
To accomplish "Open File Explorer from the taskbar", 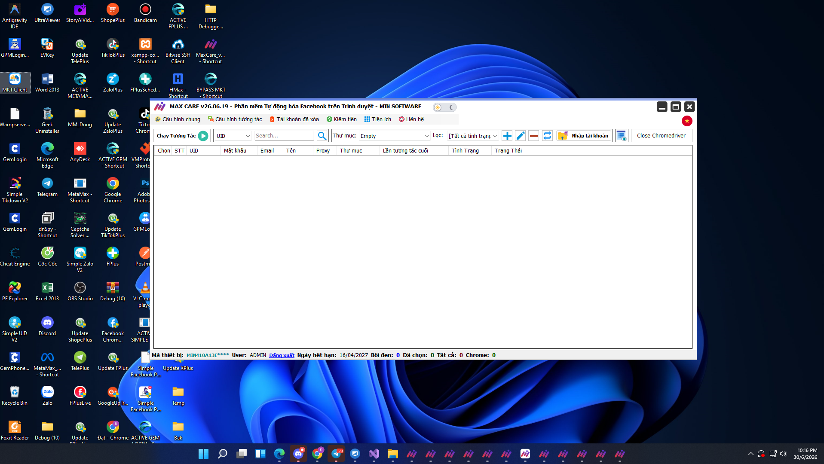I will coord(392,454).
